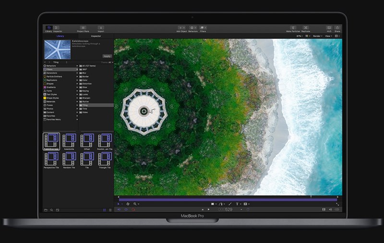Click the Replicate toolbar icon

click(306, 28)
